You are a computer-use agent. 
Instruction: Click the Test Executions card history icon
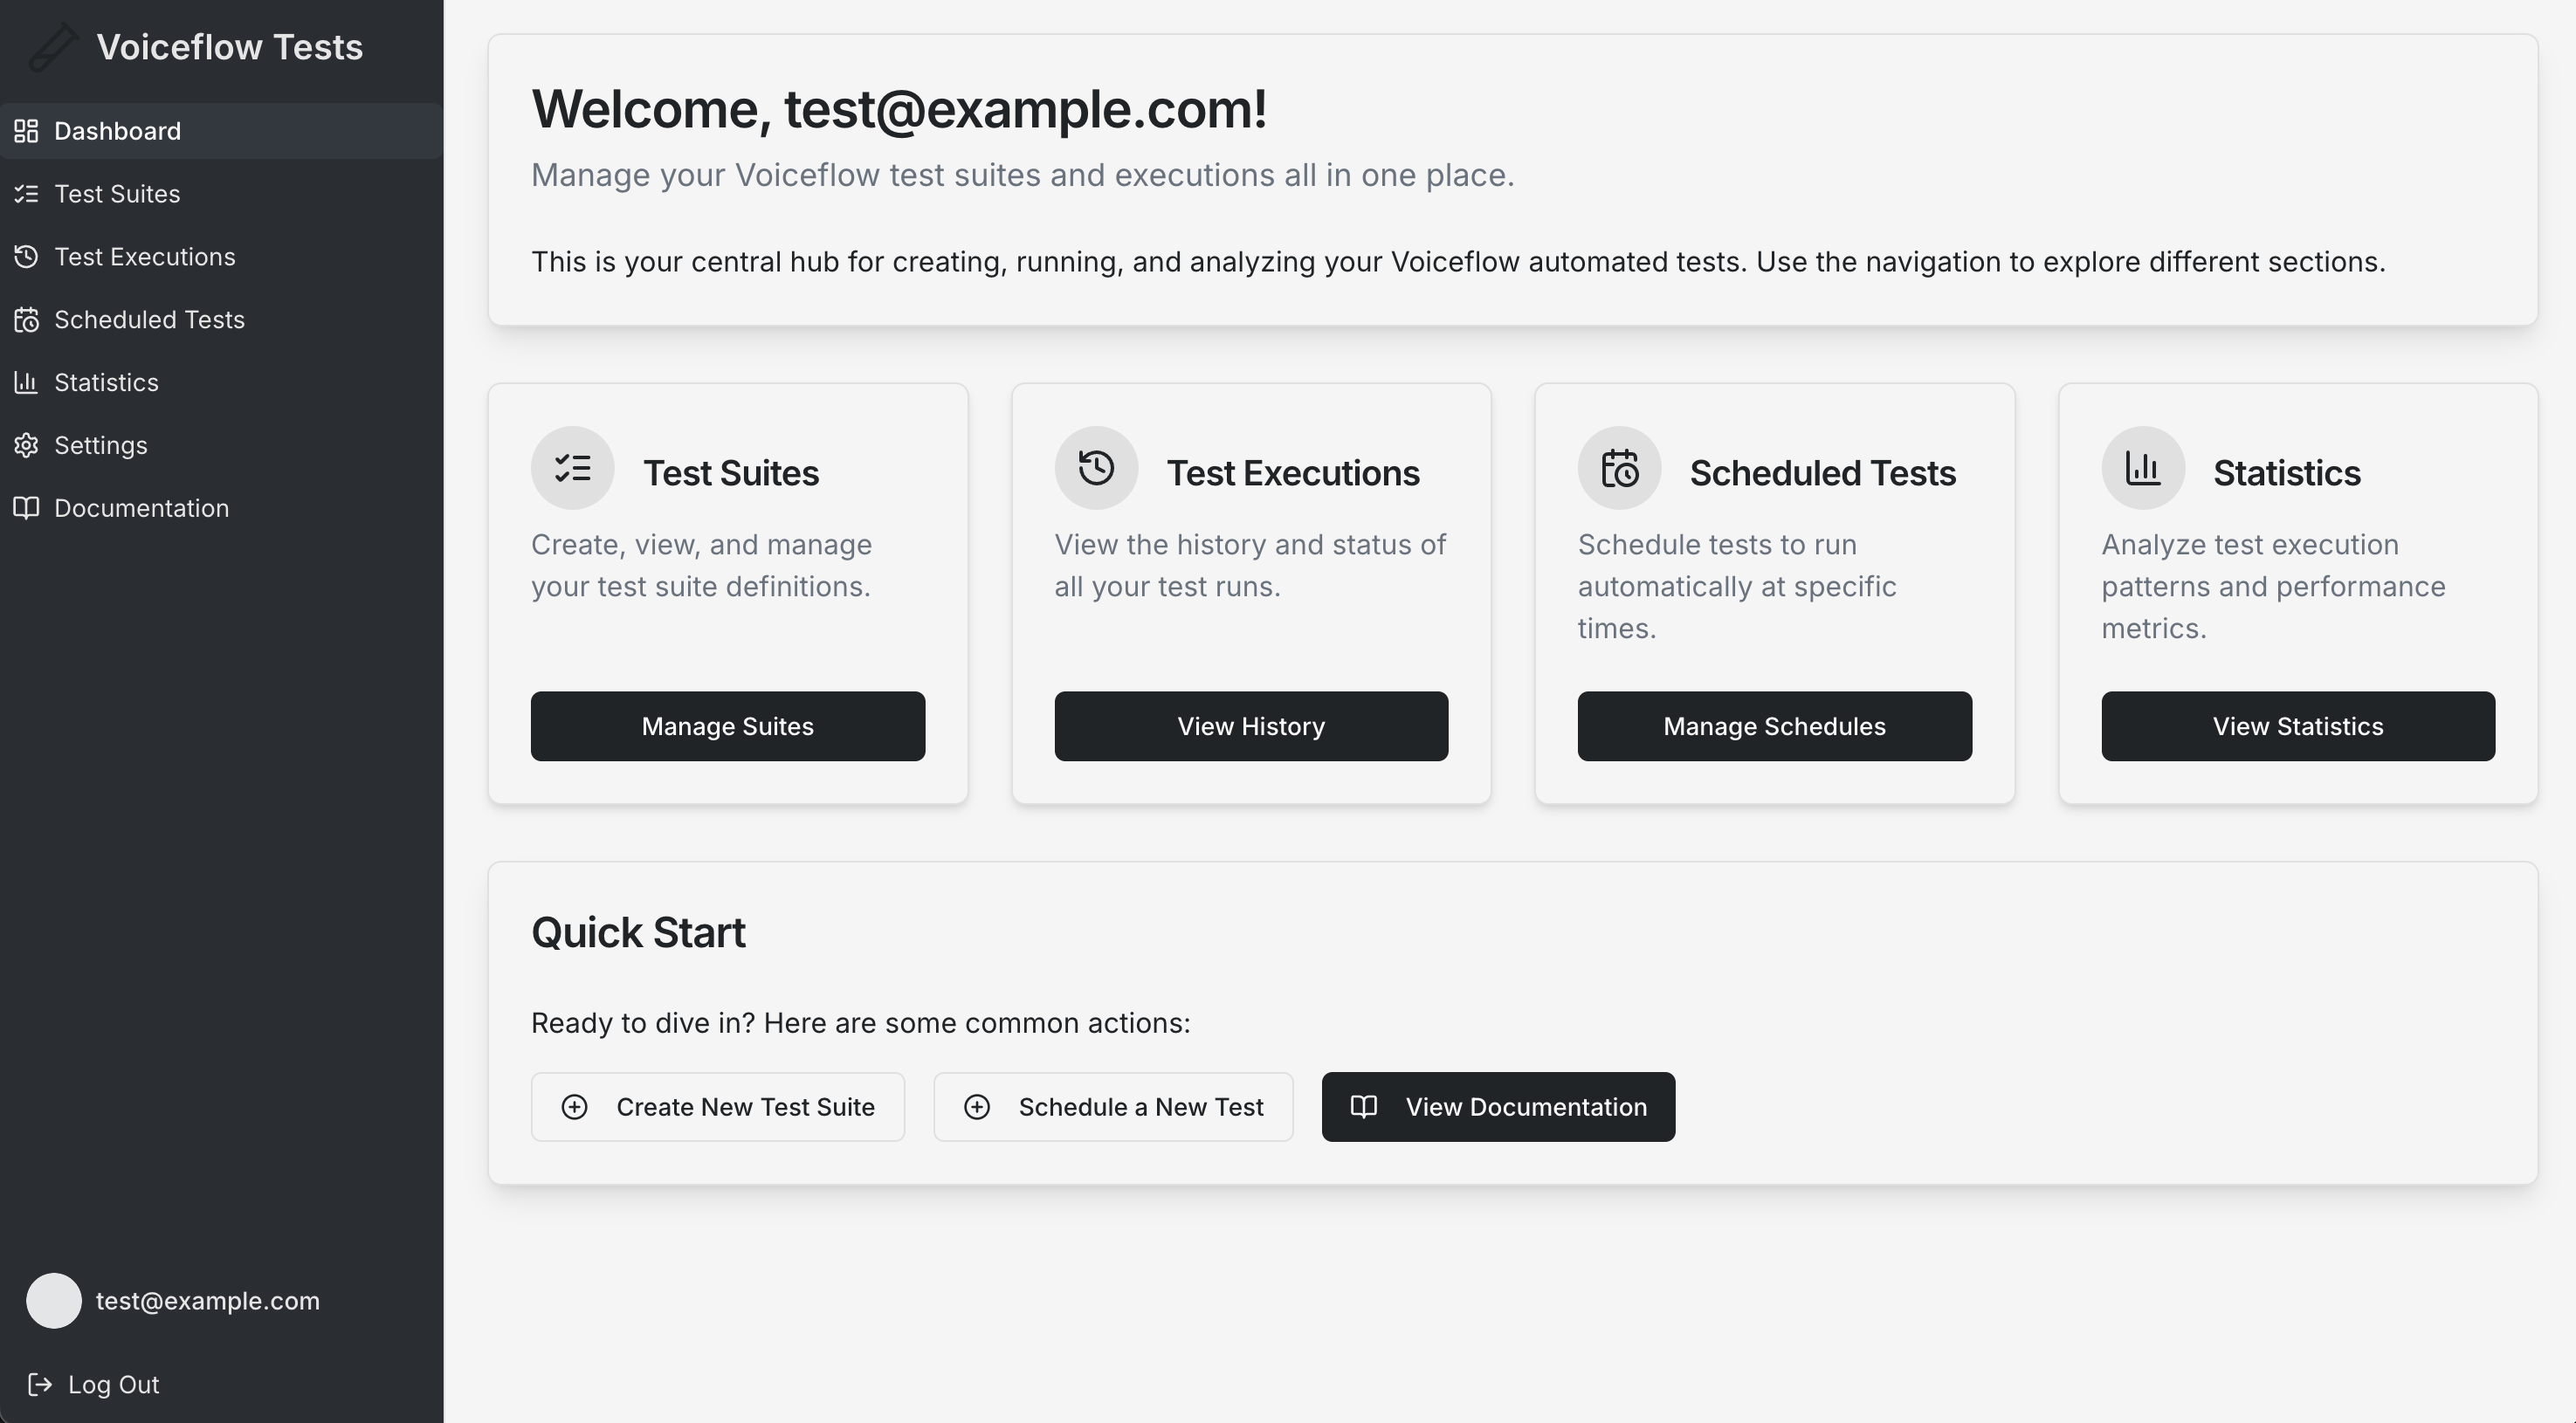pos(1096,468)
